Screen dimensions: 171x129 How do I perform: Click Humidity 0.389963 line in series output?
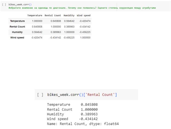72,114
